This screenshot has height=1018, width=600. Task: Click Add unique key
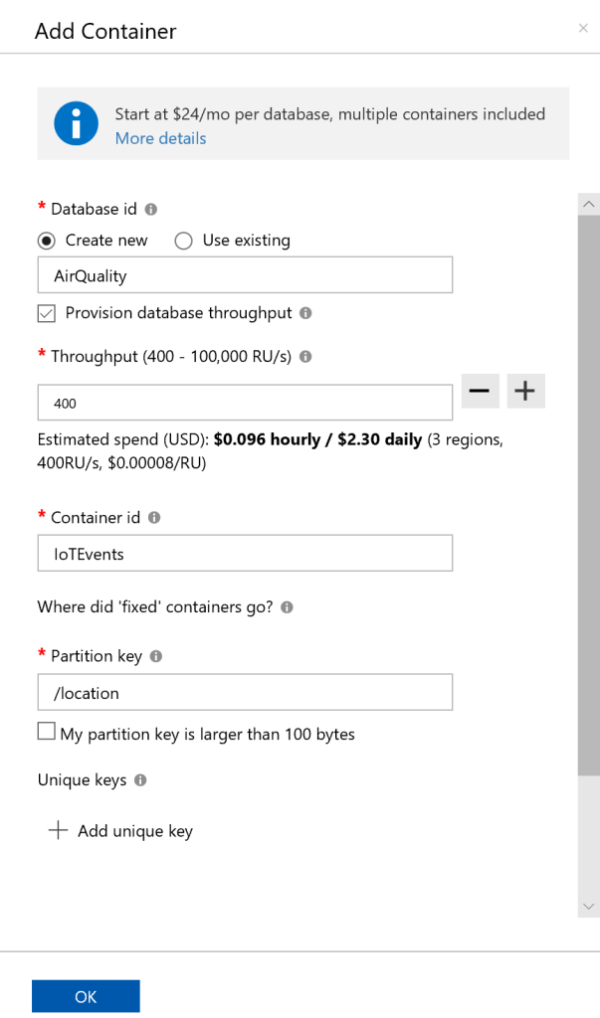121,831
